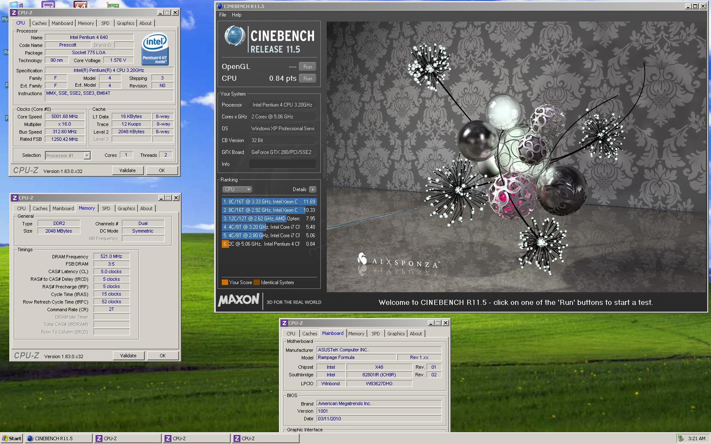Click the Info input field in Cinebench

click(282, 164)
